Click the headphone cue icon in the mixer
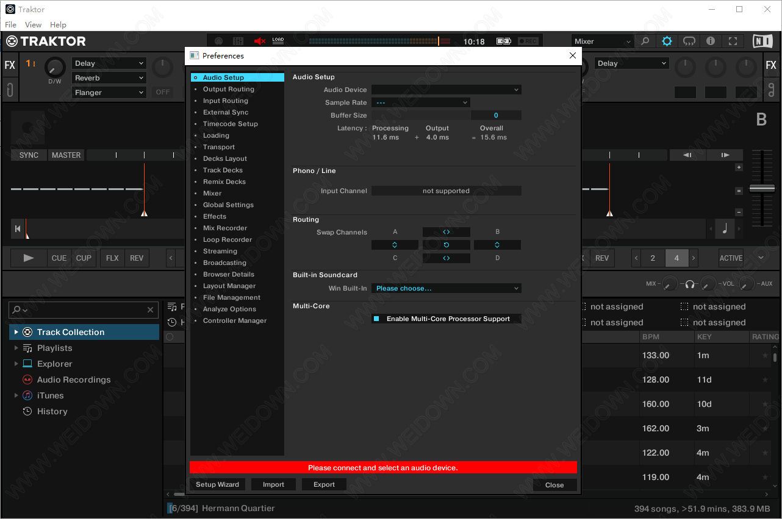The height and width of the screenshot is (519, 782). (690, 284)
